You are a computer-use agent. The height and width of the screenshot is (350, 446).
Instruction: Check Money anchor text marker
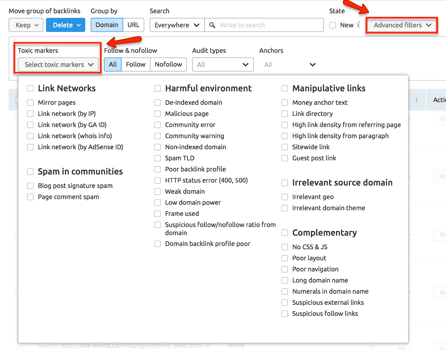point(285,103)
